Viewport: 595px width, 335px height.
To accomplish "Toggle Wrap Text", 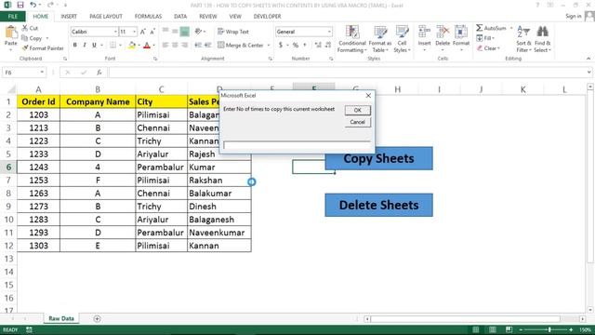I will coord(233,32).
